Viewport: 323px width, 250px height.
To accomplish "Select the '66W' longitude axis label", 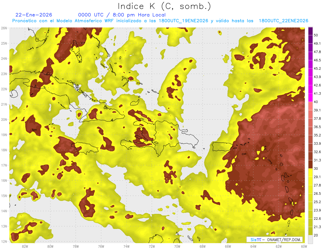I will pyautogui.click(x=228, y=246).
